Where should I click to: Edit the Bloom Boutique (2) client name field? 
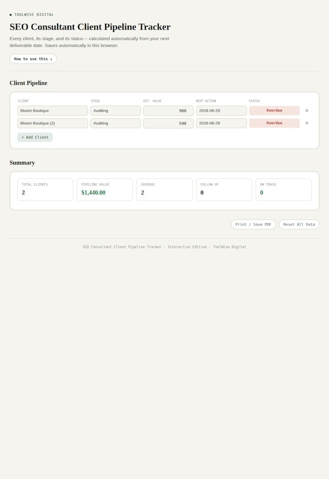pos(53,123)
